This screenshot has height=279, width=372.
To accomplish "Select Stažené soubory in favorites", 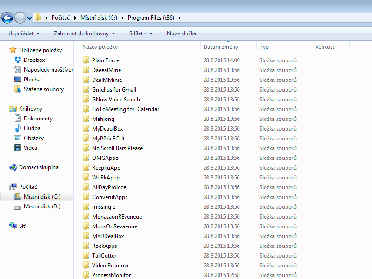I will click(44, 89).
